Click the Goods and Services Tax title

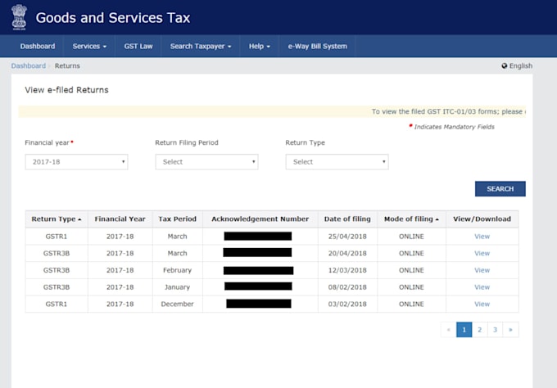[x=113, y=18]
